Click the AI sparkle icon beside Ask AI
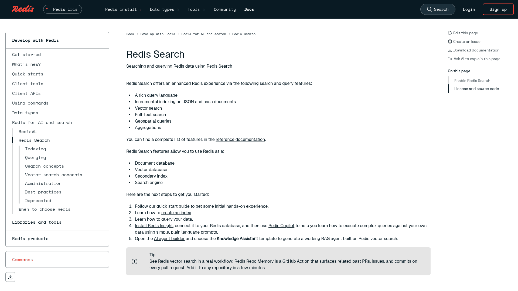Viewport: 518px width, 291px height. click(450, 59)
